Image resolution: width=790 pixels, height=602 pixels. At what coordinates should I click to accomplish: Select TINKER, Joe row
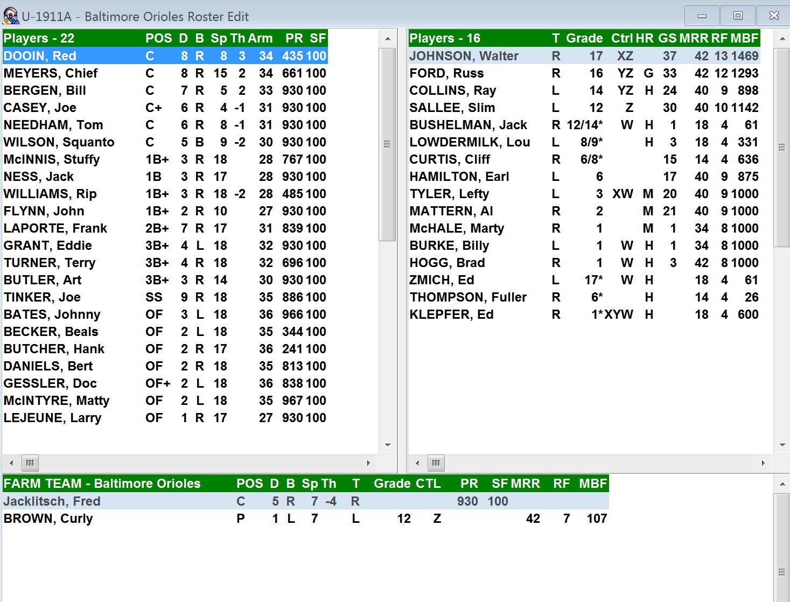point(165,297)
